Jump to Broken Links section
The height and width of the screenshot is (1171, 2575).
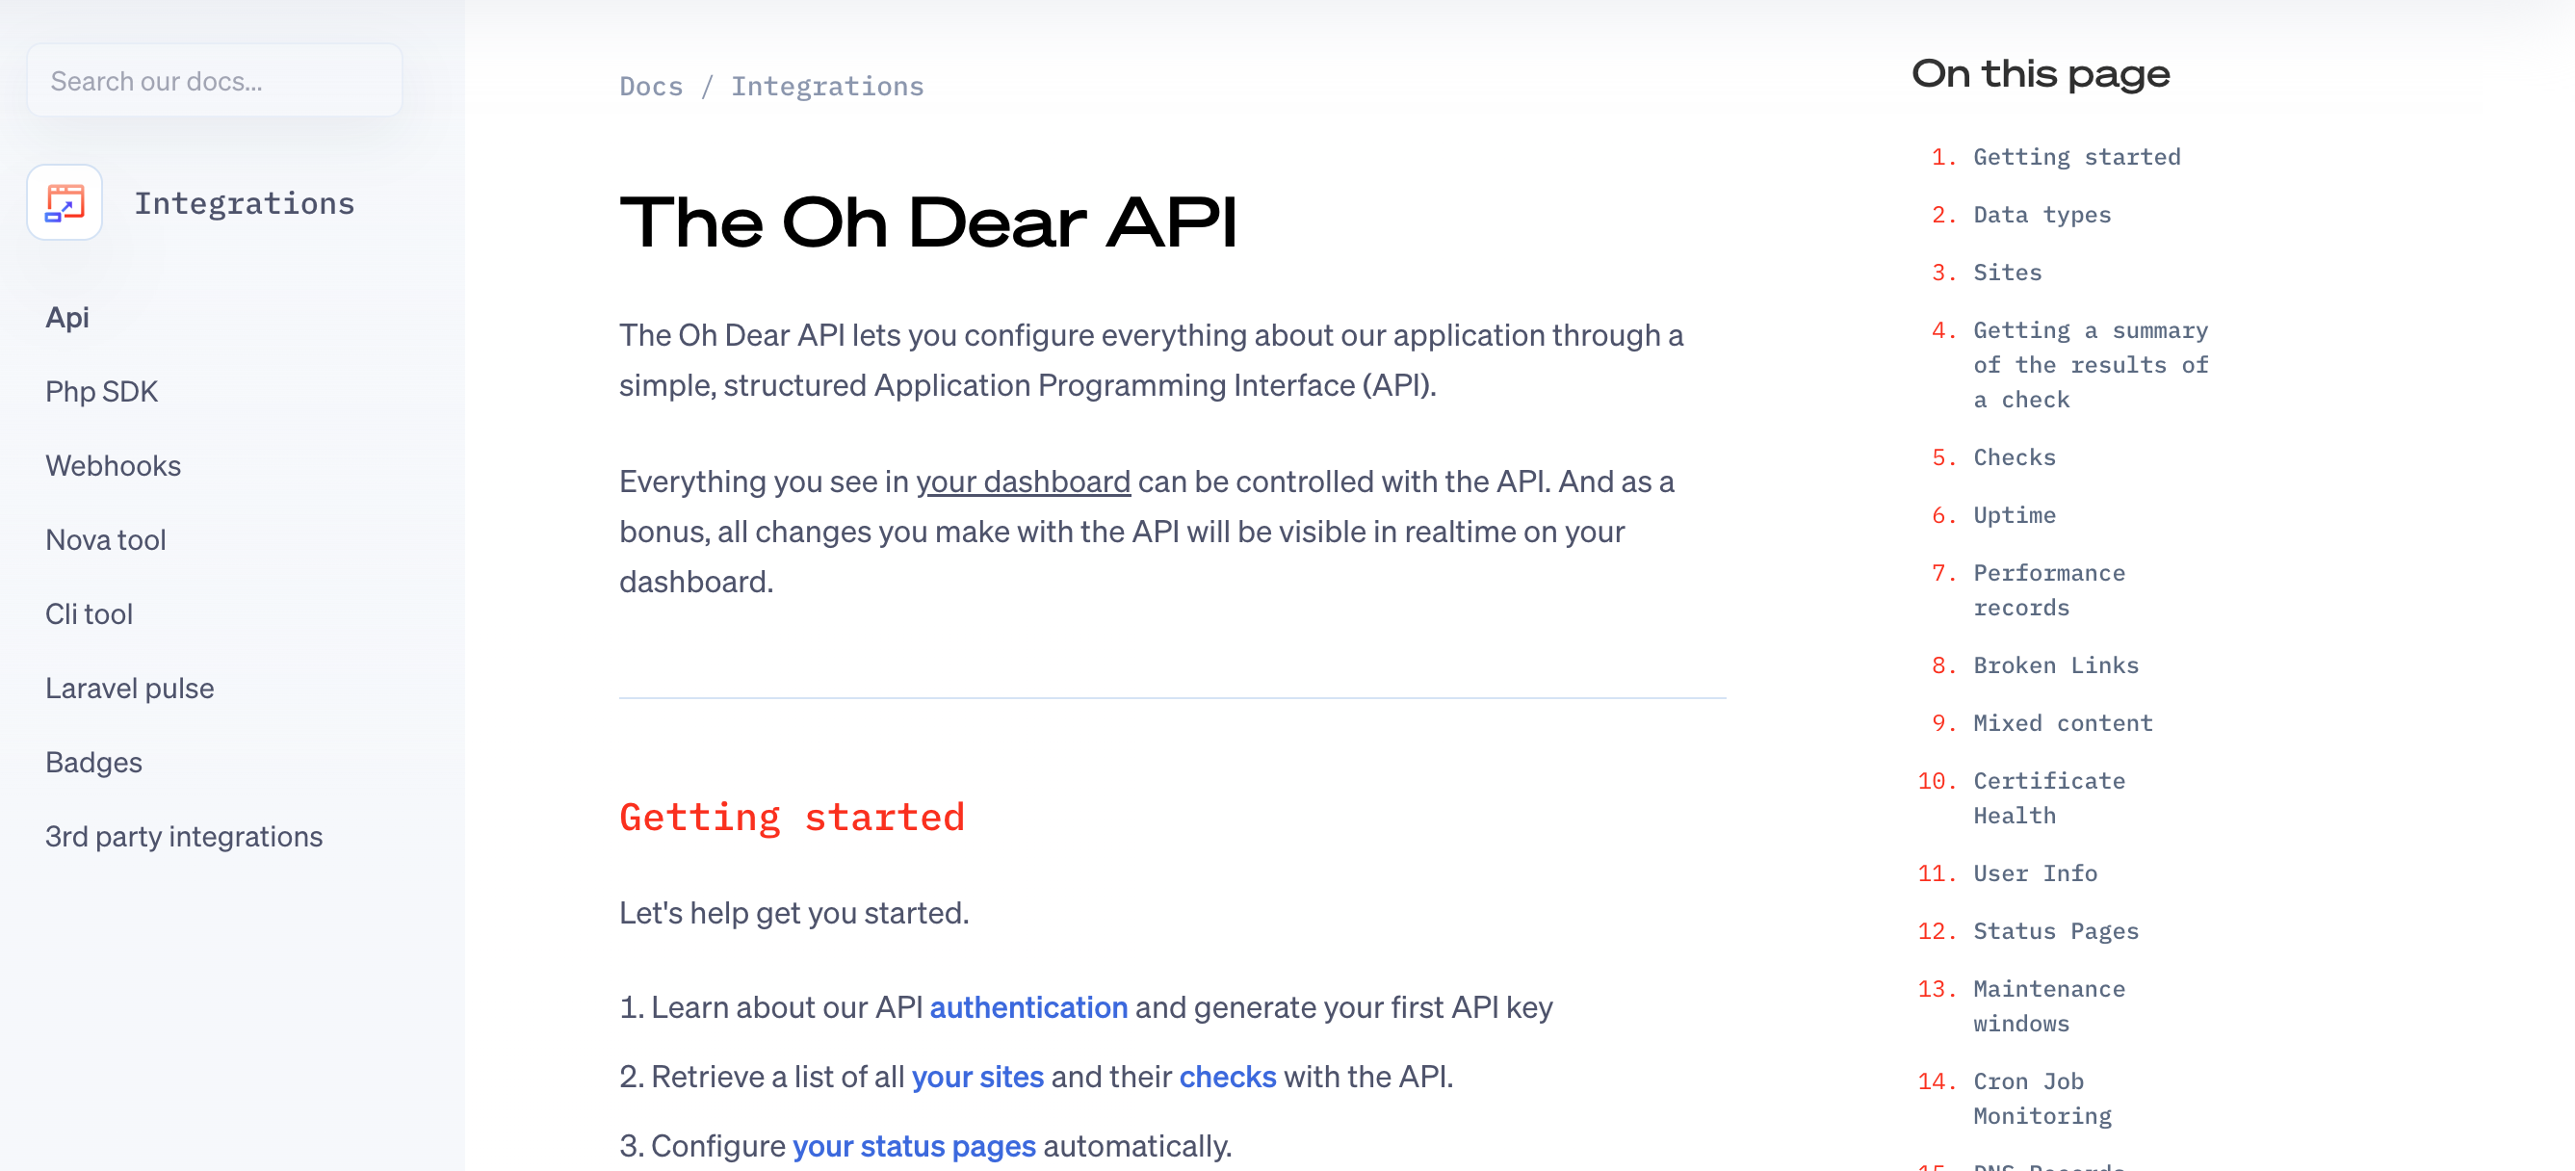(2055, 666)
